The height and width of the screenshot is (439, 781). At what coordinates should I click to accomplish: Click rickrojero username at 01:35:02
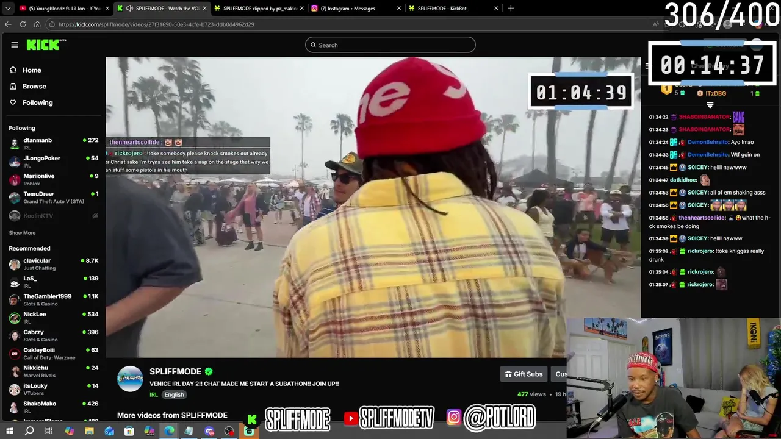pyautogui.click(x=700, y=251)
